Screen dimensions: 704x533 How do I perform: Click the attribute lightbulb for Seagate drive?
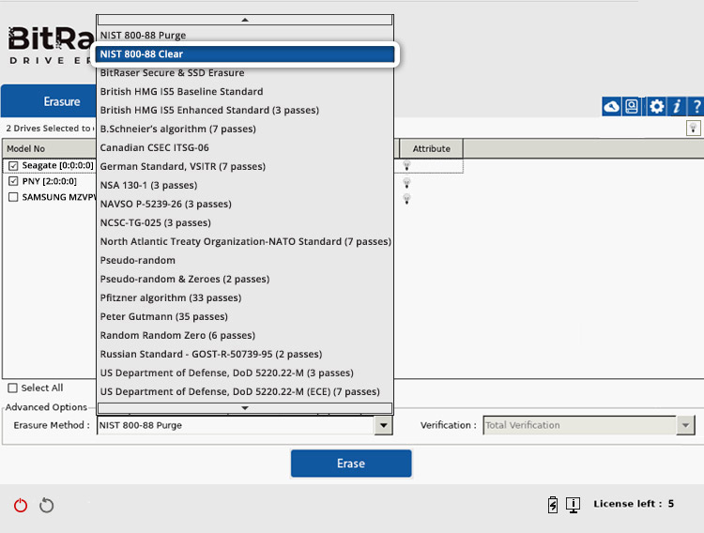point(406,166)
